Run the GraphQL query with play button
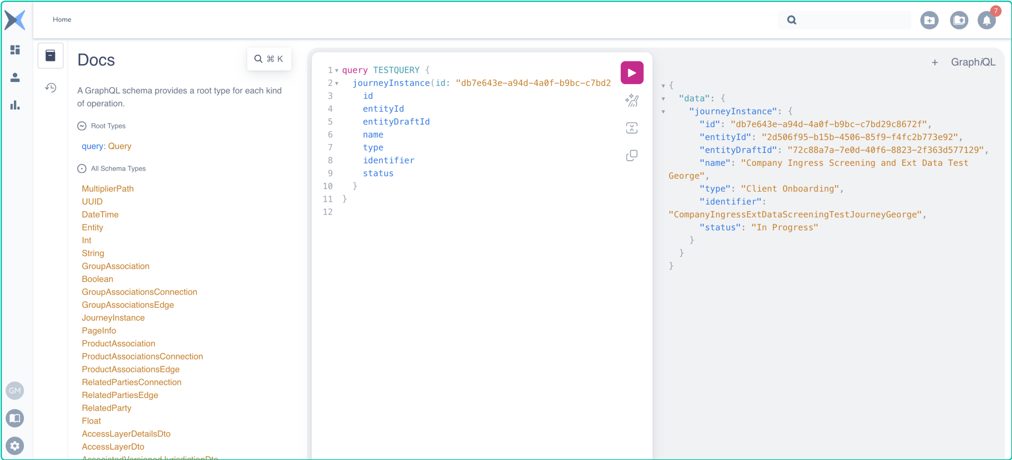The width and height of the screenshot is (1012, 460). (x=631, y=73)
